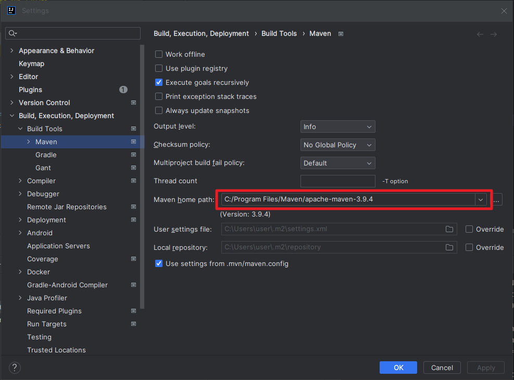Select Keymap in settings tree
The image size is (514, 380).
click(31, 64)
